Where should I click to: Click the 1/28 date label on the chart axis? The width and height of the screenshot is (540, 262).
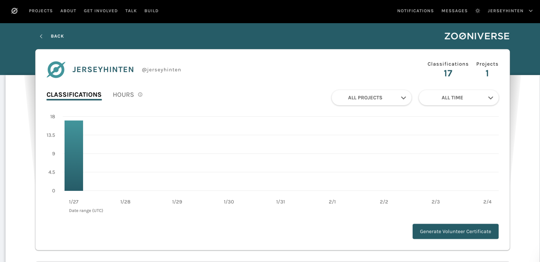pos(125,202)
